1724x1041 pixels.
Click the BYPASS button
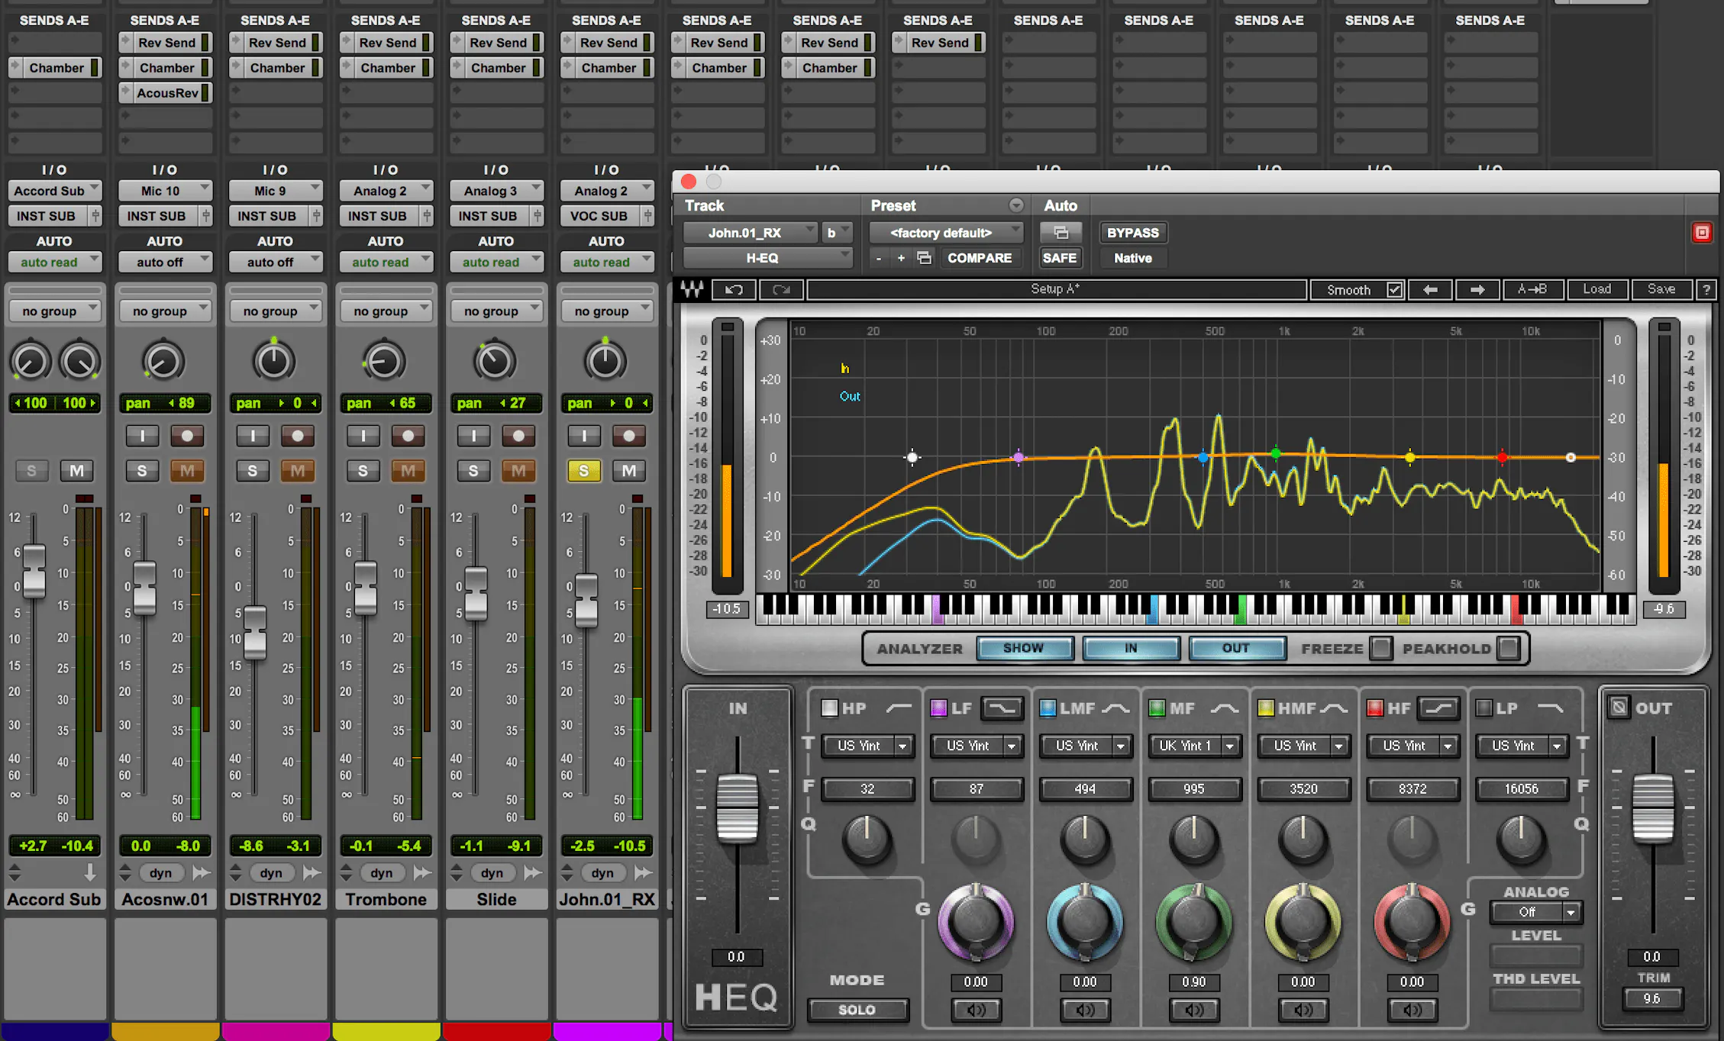point(1133,233)
